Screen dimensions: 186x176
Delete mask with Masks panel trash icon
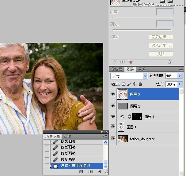[170, 62]
